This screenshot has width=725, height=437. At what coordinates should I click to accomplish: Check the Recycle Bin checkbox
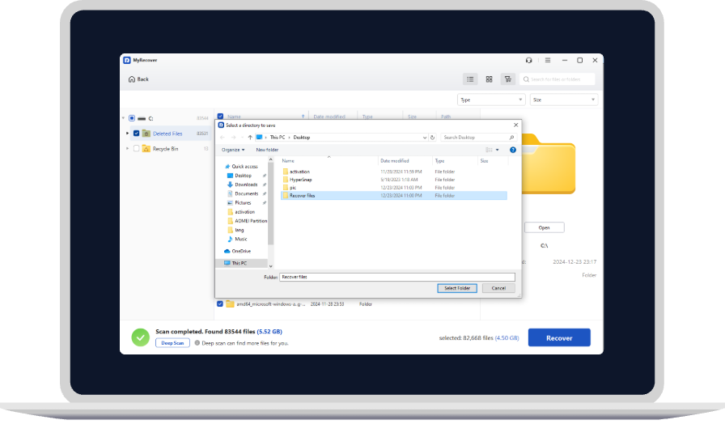tap(136, 149)
